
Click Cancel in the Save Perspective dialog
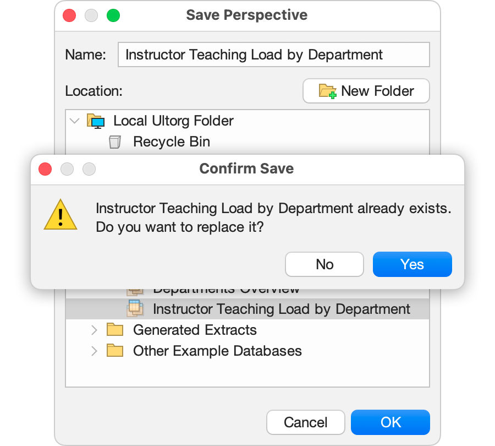(305, 422)
